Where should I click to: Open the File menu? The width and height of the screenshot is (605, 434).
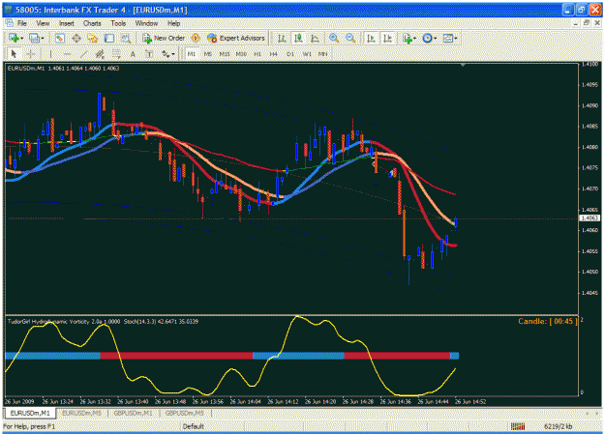coord(22,23)
